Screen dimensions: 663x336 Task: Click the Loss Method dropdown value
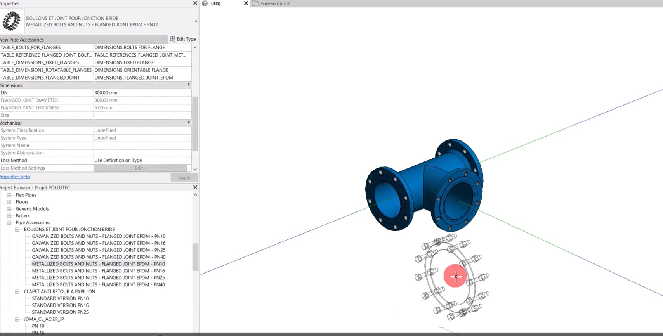(140, 161)
